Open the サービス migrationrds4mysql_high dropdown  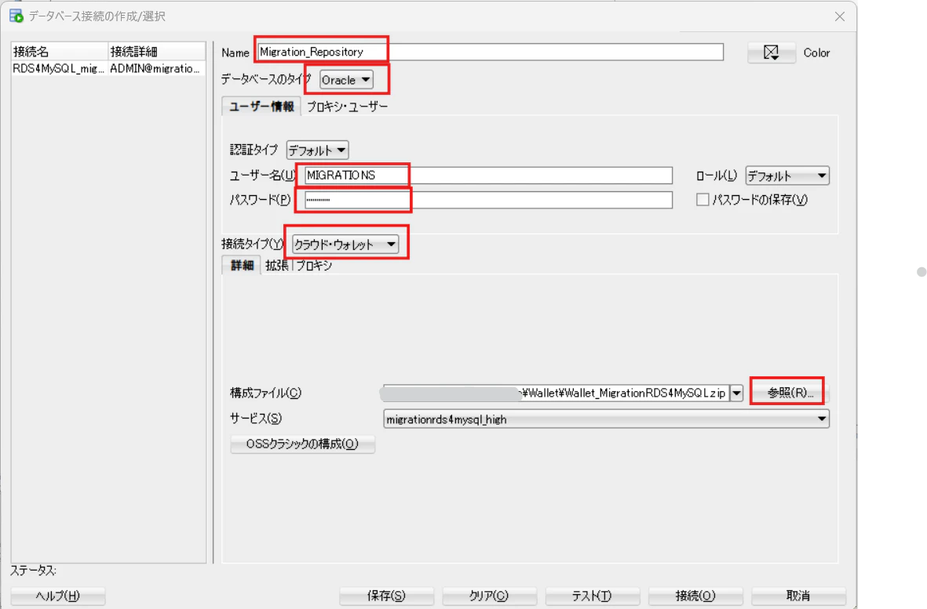(606, 419)
